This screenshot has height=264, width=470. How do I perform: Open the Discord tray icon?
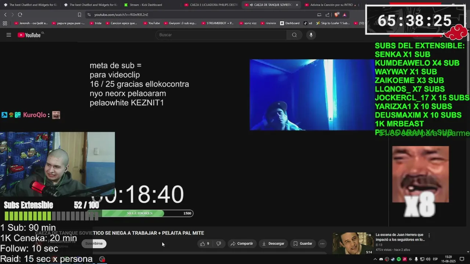pyautogui.click(x=381, y=259)
